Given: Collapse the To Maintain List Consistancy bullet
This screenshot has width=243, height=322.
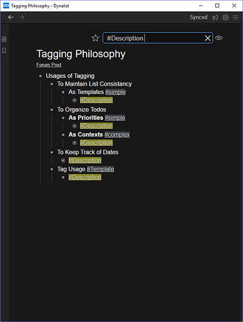Looking at the screenshot, I should (x=52, y=84).
